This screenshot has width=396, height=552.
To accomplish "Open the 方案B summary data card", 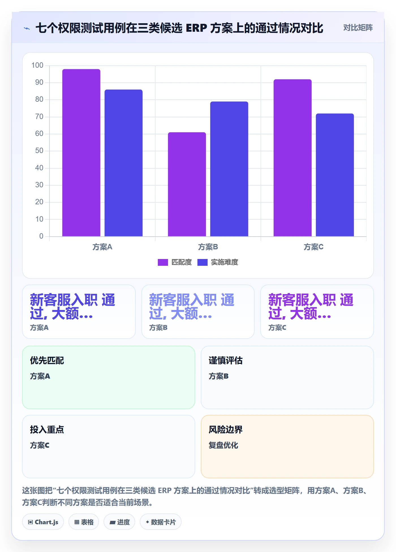I will (198, 312).
